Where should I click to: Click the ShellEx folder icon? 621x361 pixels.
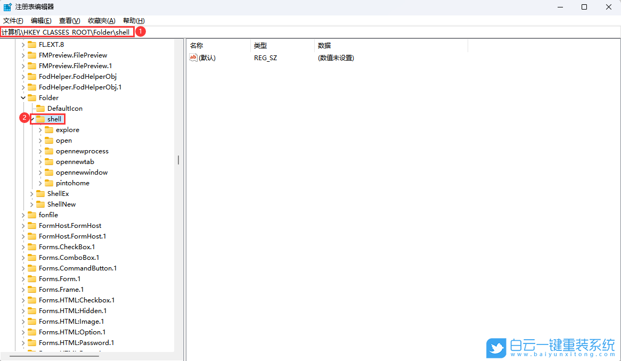[x=42, y=193]
